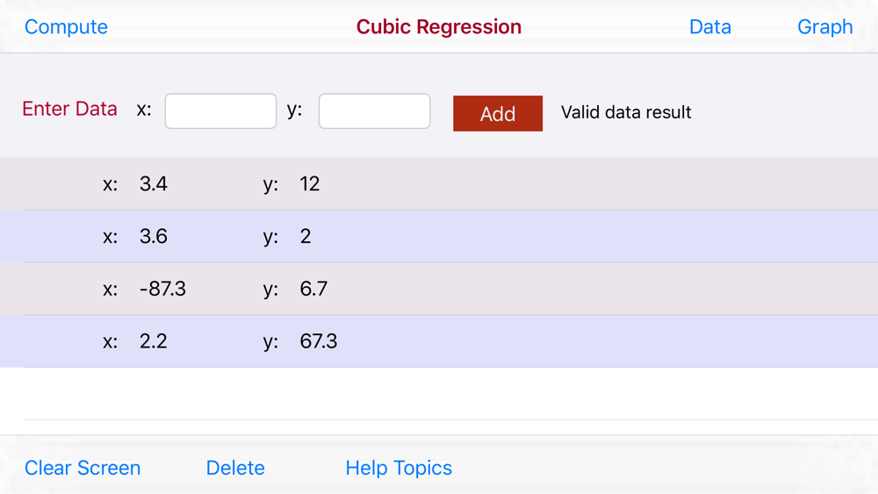Select the row with x 3.4
878x494 pixels.
pyautogui.click(x=439, y=184)
